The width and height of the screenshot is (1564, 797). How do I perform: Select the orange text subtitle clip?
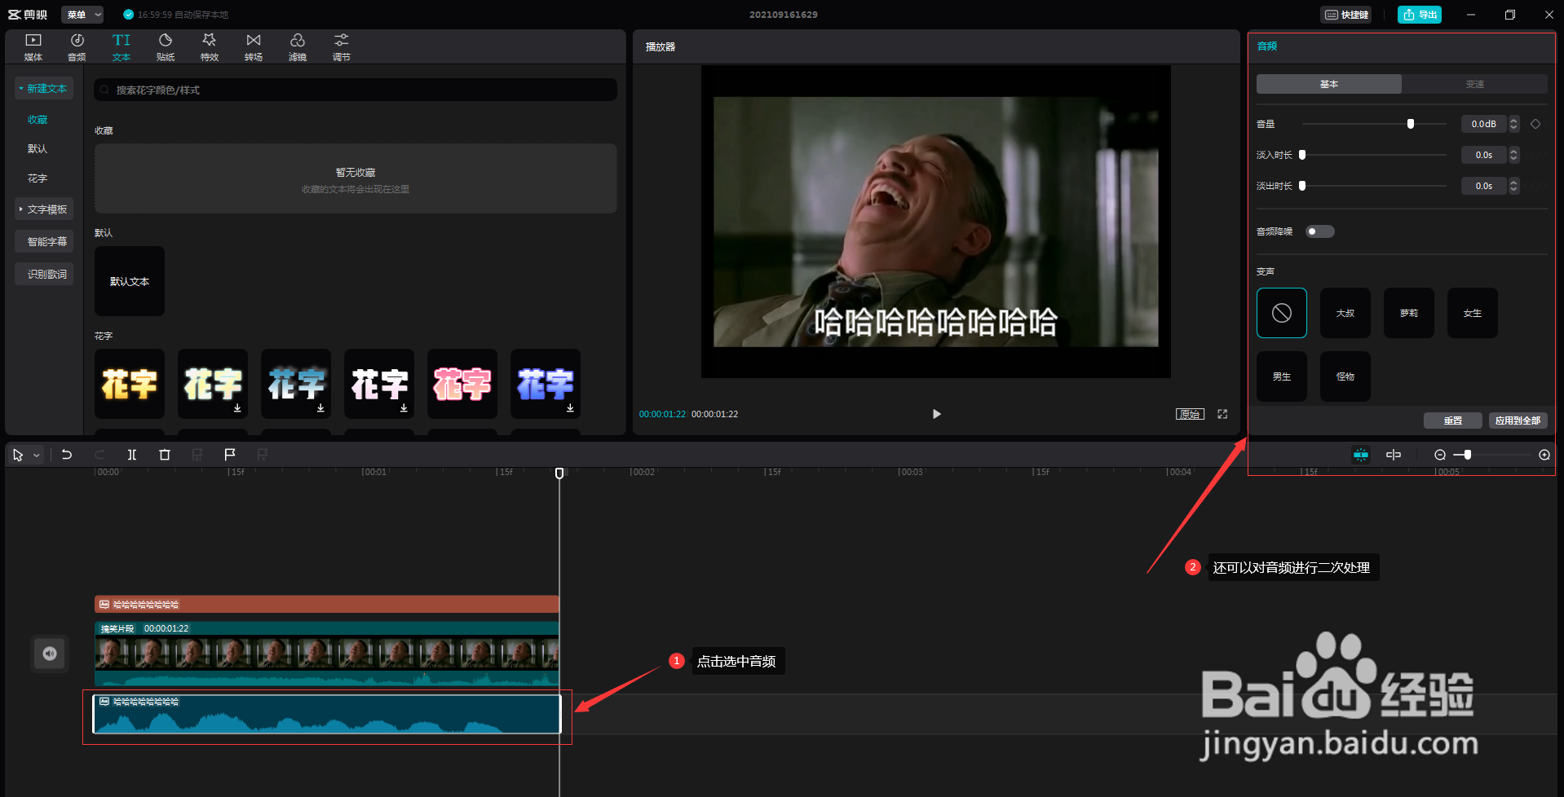coord(326,604)
